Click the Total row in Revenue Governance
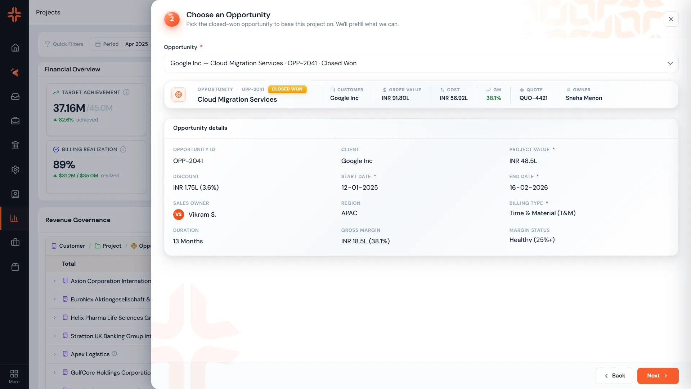The image size is (691, 389). [98, 264]
